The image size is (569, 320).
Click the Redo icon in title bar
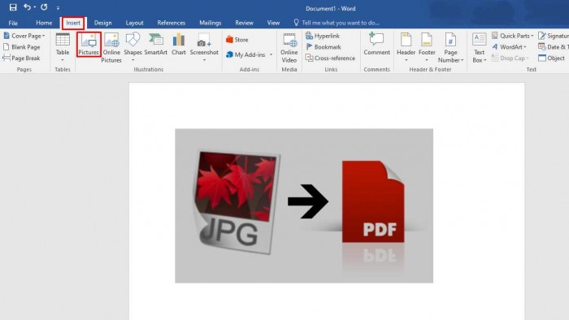click(44, 6)
